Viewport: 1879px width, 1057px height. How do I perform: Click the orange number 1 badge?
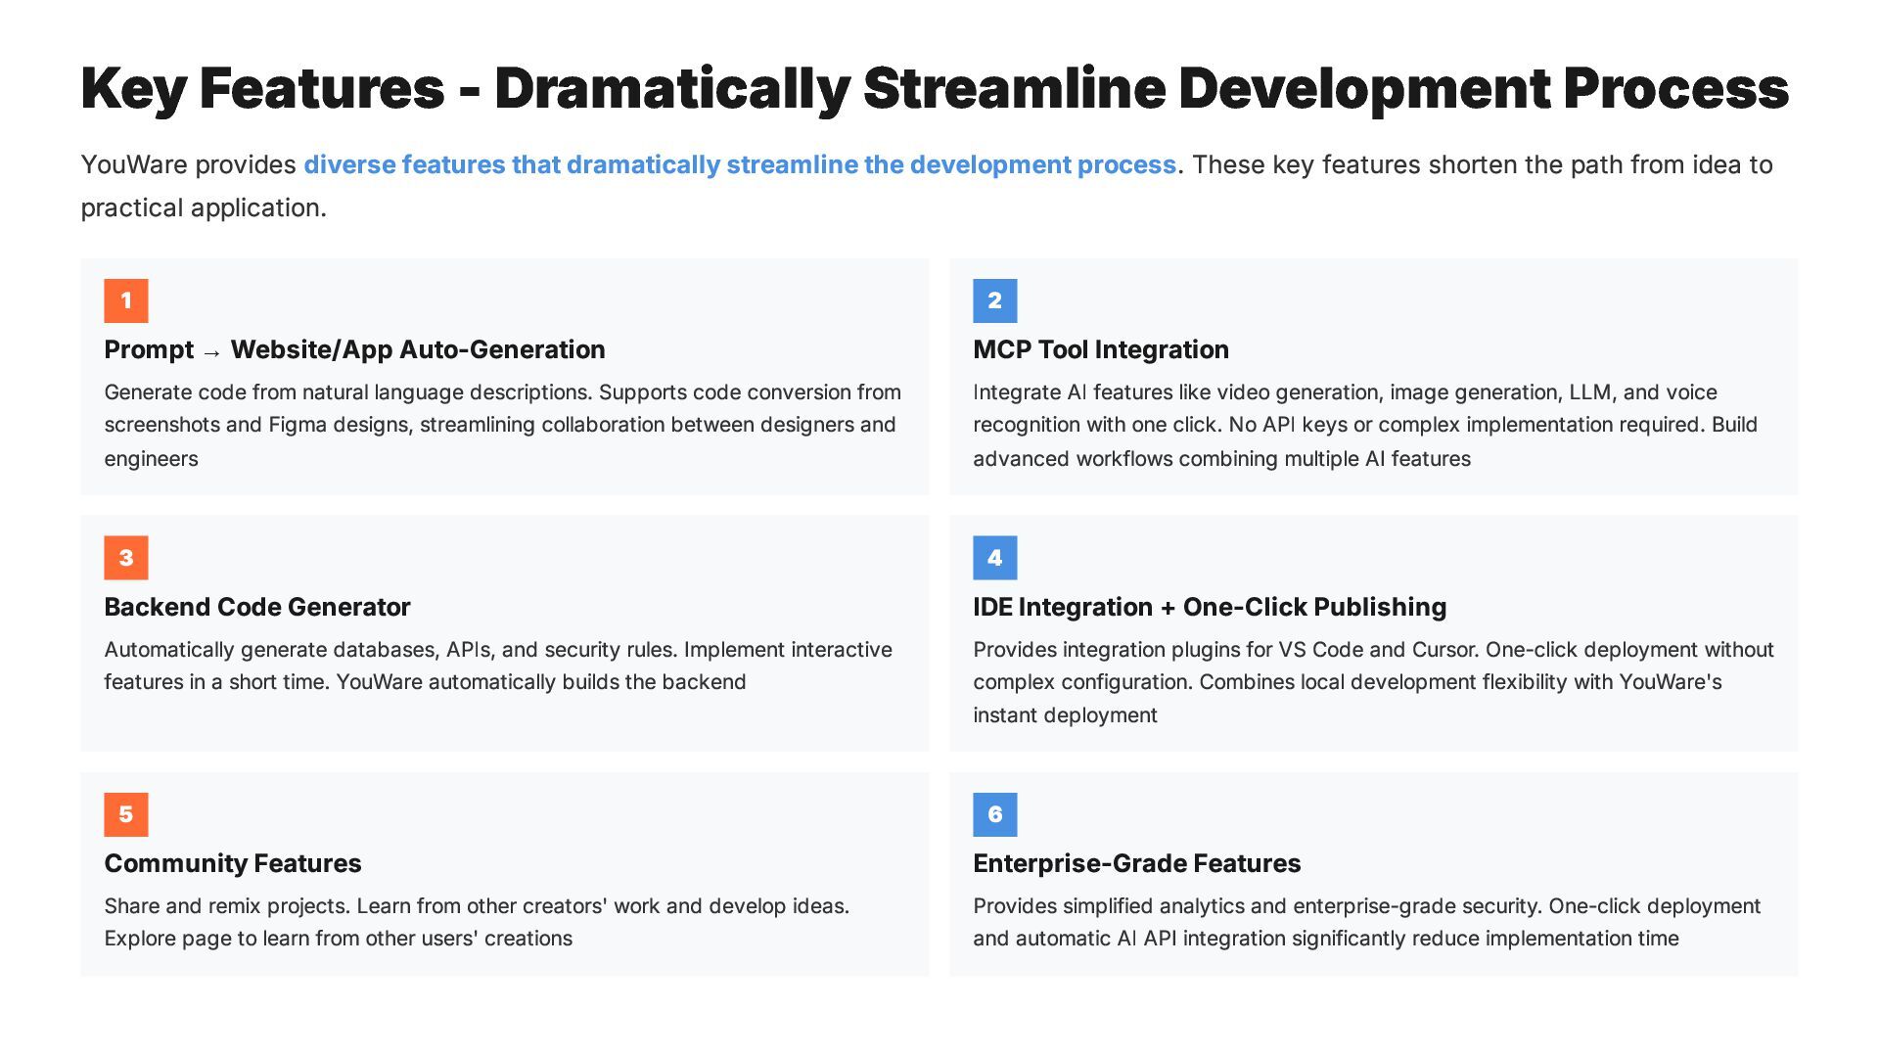click(x=126, y=300)
